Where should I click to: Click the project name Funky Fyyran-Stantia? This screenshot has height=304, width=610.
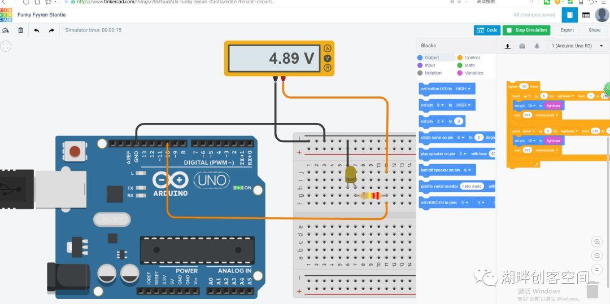coord(42,15)
